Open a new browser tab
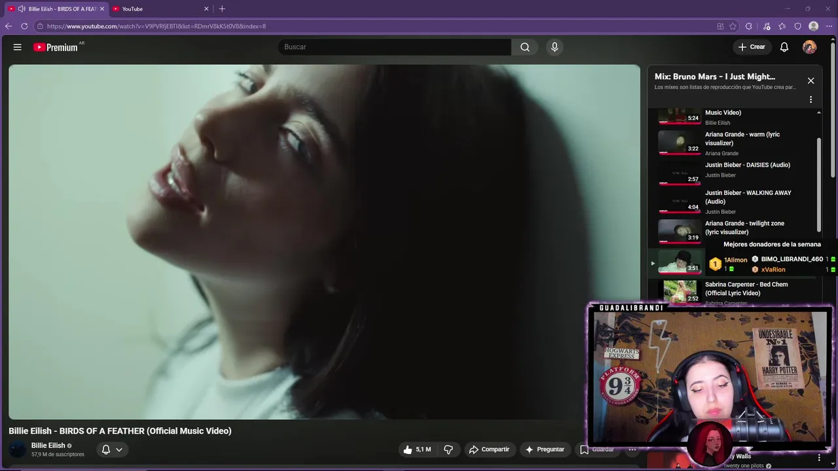The width and height of the screenshot is (838, 471). (x=222, y=9)
